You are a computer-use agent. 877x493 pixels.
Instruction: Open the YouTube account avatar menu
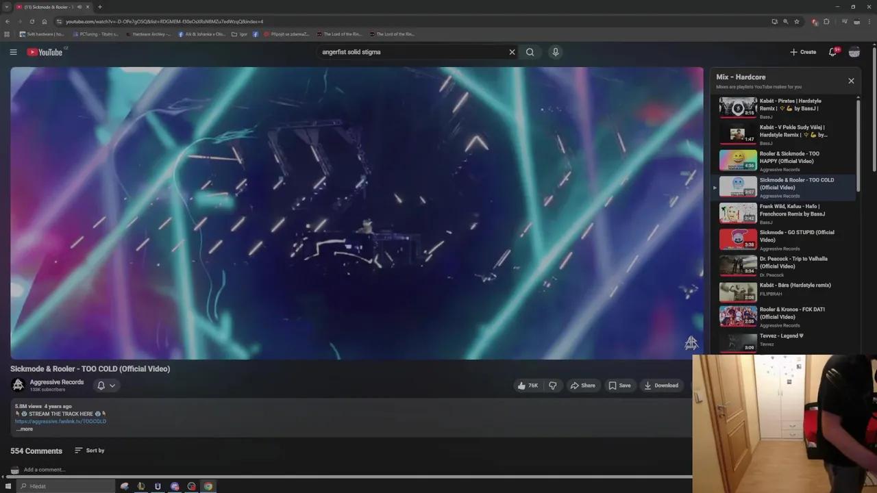coord(854,52)
